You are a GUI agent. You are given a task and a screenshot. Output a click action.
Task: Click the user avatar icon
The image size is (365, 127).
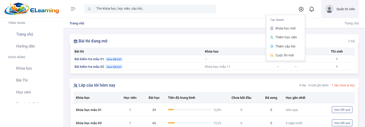329,9
